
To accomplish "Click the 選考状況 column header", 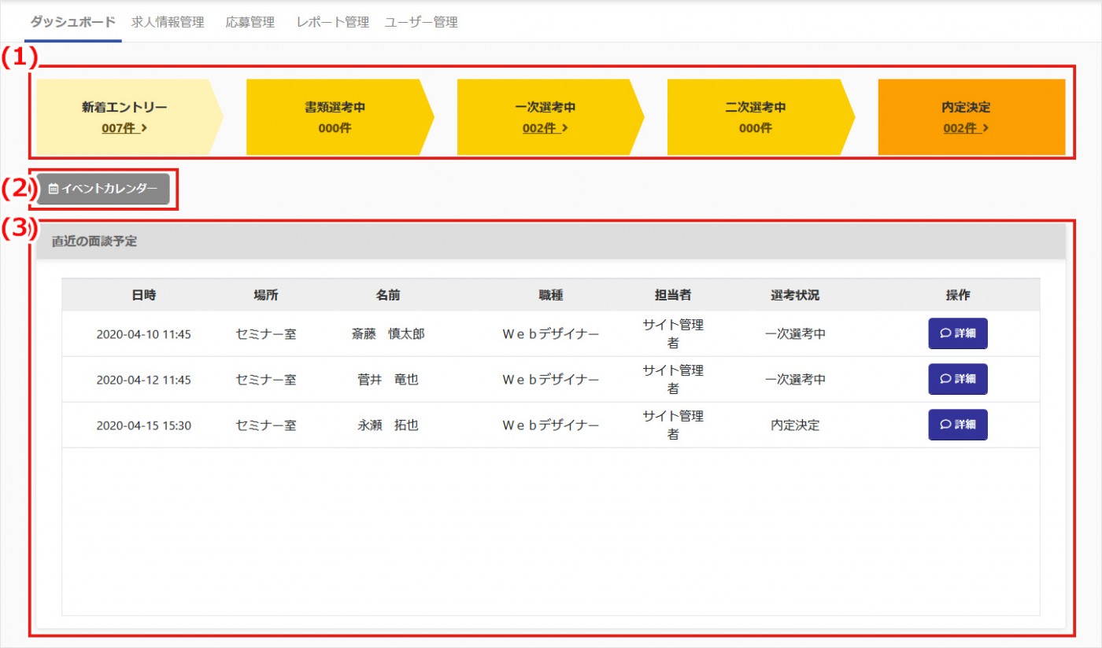I will point(795,295).
